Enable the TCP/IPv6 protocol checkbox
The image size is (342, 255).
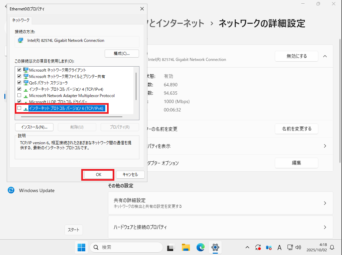click(x=19, y=108)
